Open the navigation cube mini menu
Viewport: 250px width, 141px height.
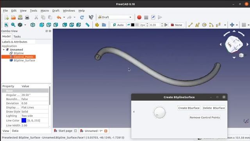pyautogui.click(x=241, y=55)
